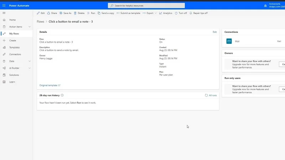Click the run history info icon
Image resolution: width=285 pixels, height=160 pixels.
pyautogui.click(x=62, y=95)
